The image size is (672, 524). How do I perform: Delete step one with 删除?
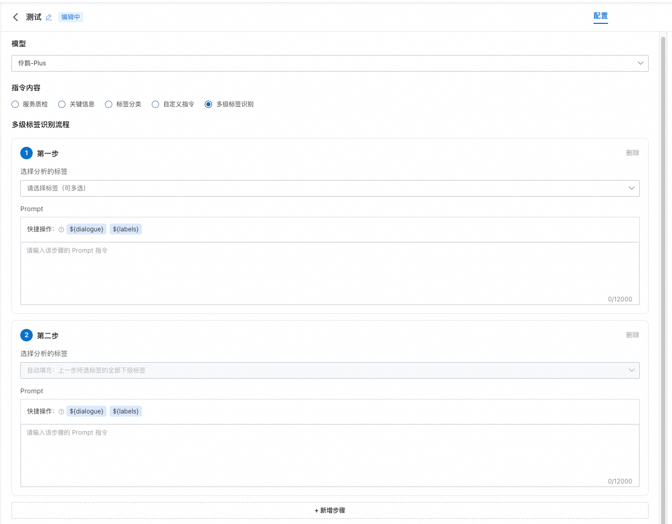point(633,153)
